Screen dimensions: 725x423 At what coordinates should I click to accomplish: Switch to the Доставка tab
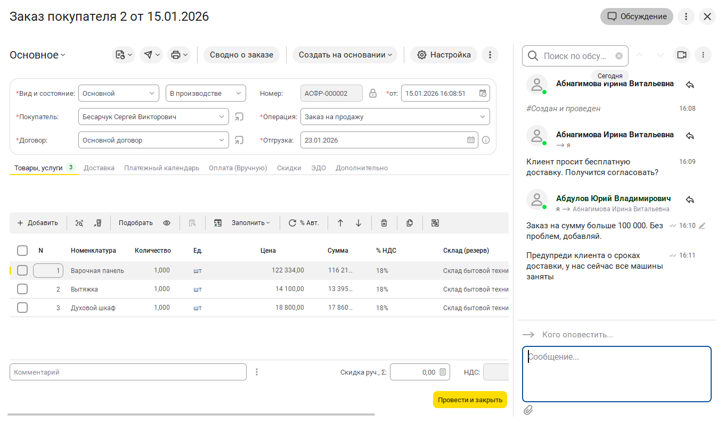pos(99,168)
